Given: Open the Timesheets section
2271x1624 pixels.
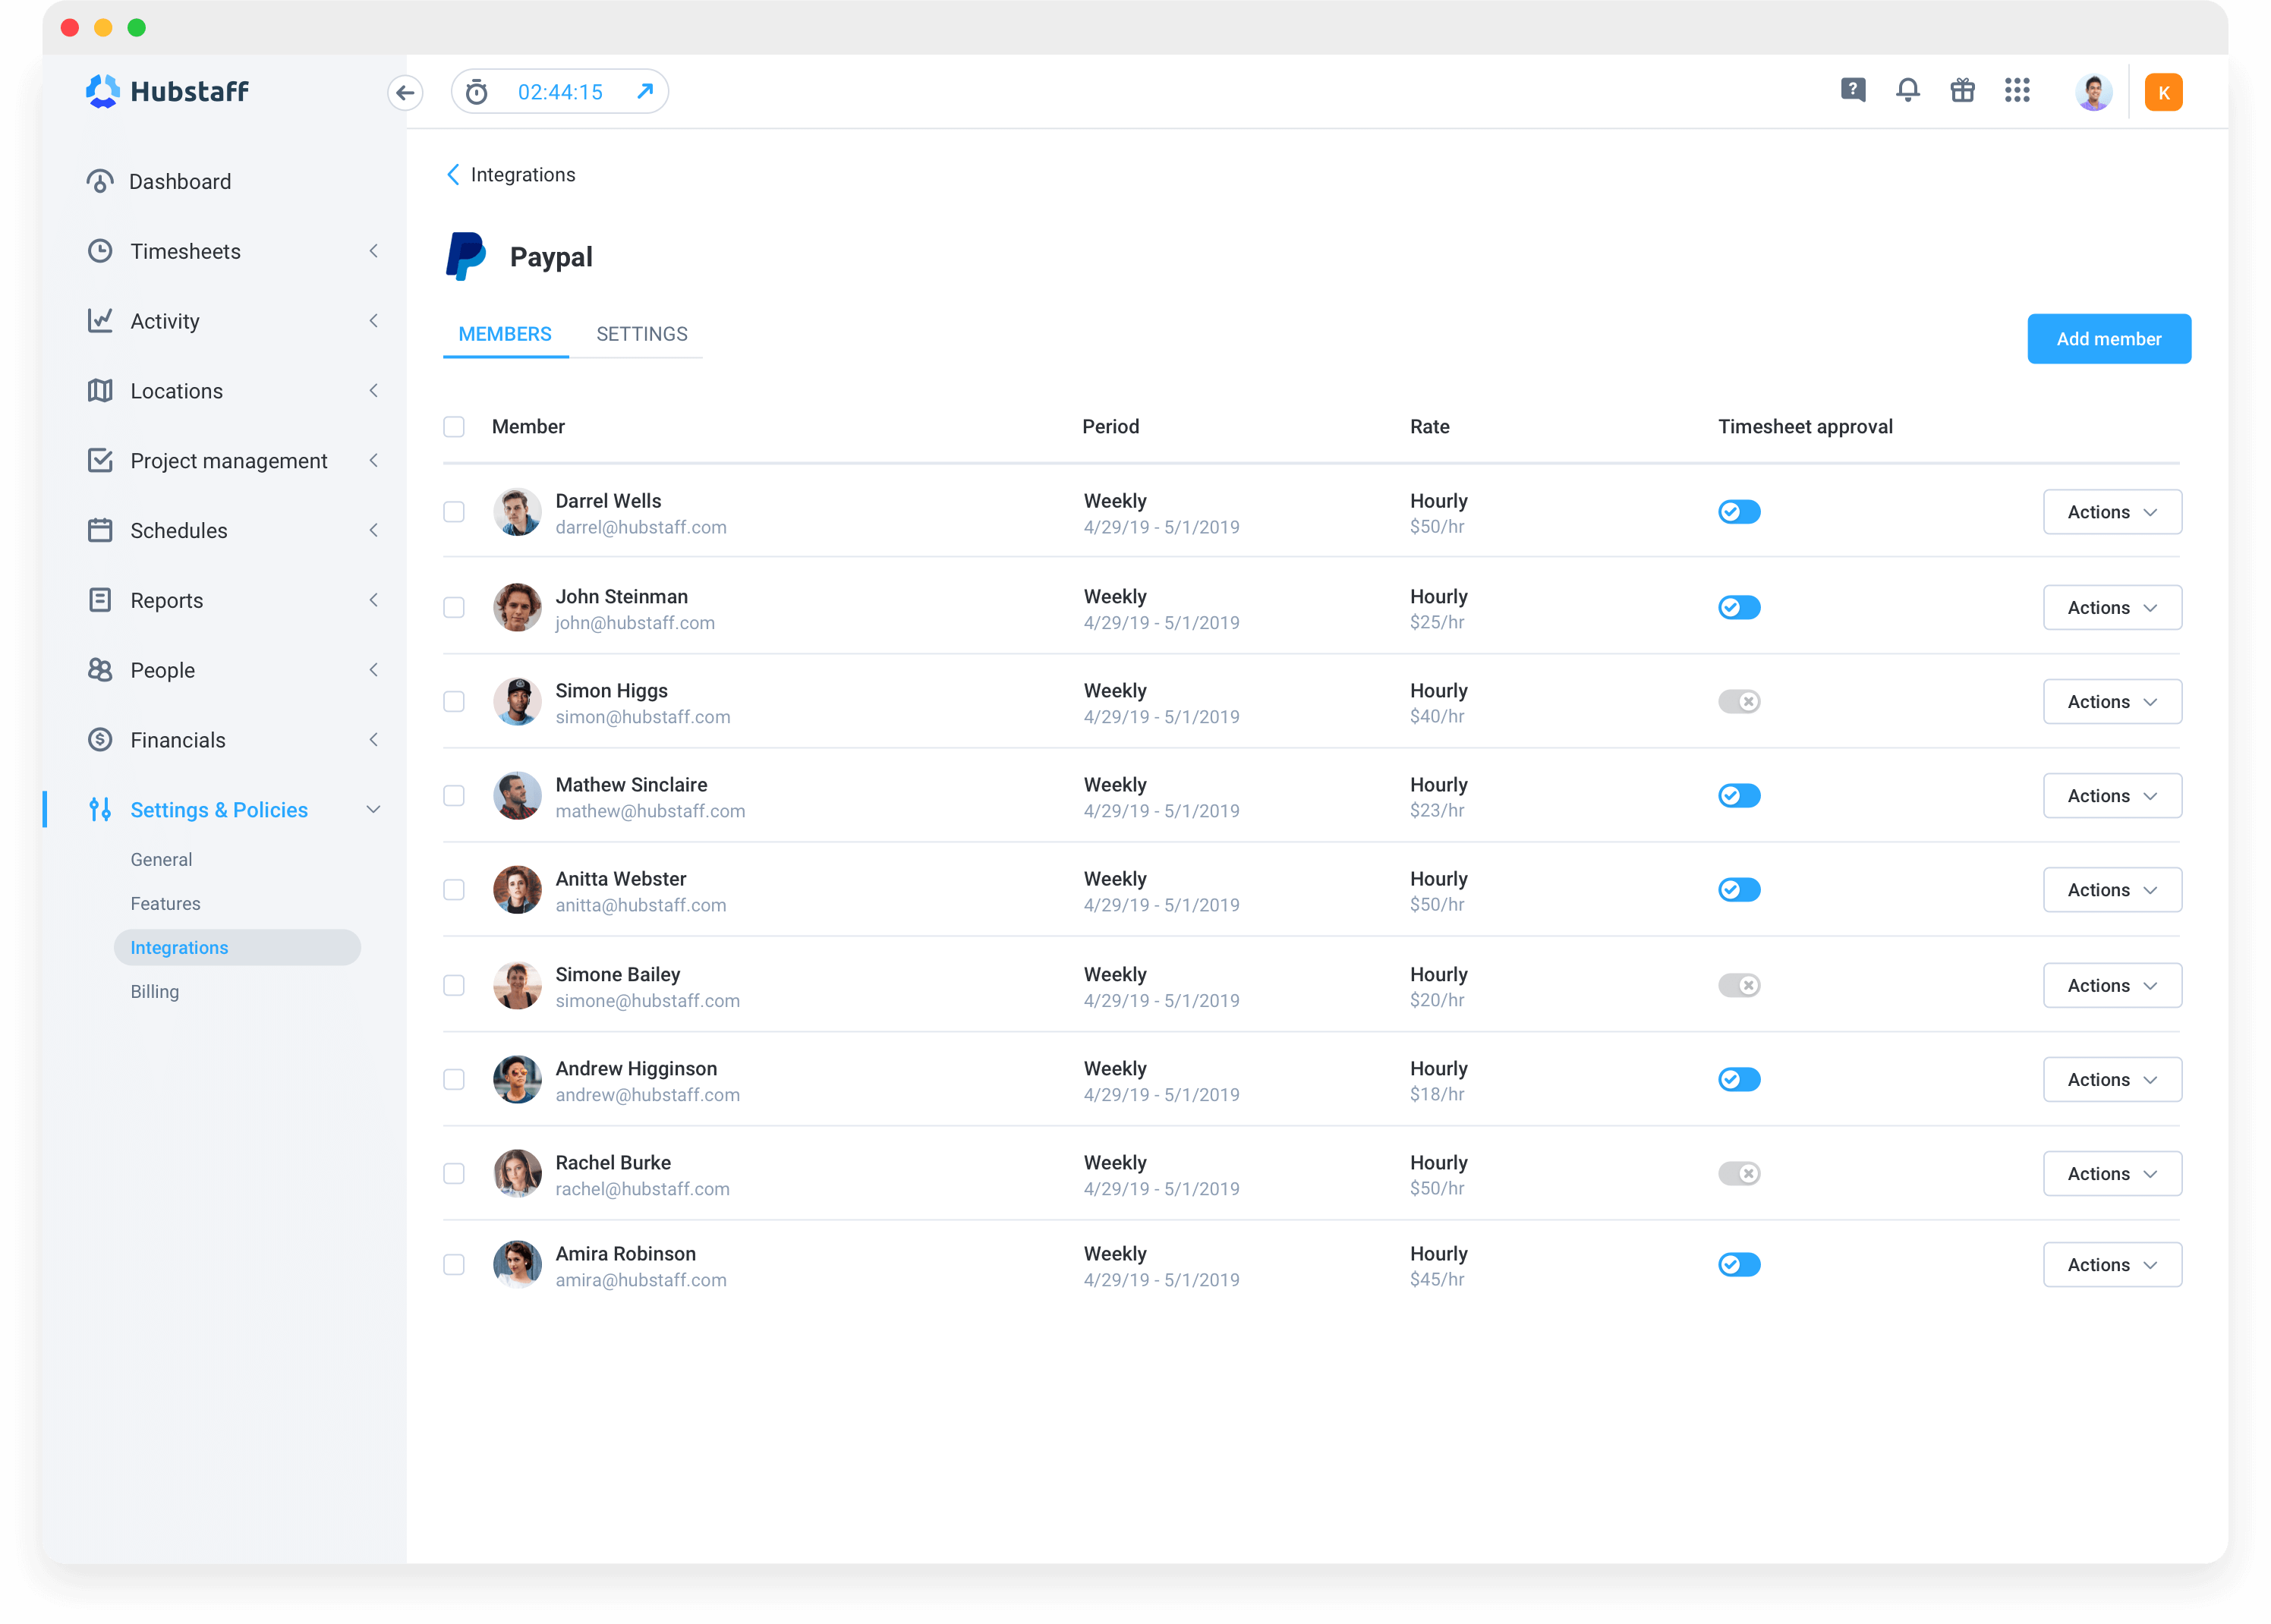Looking at the screenshot, I should (185, 251).
